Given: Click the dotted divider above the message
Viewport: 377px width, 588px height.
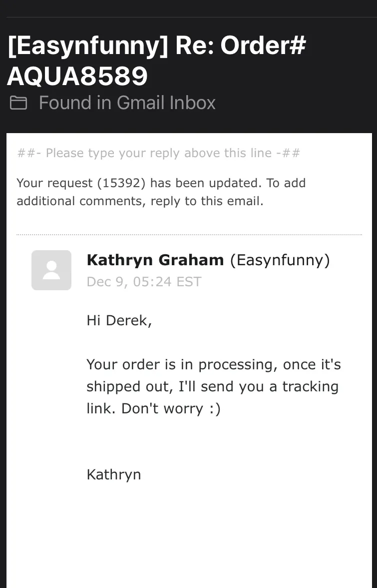Looking at the screenshot, I should pos(189,235).
